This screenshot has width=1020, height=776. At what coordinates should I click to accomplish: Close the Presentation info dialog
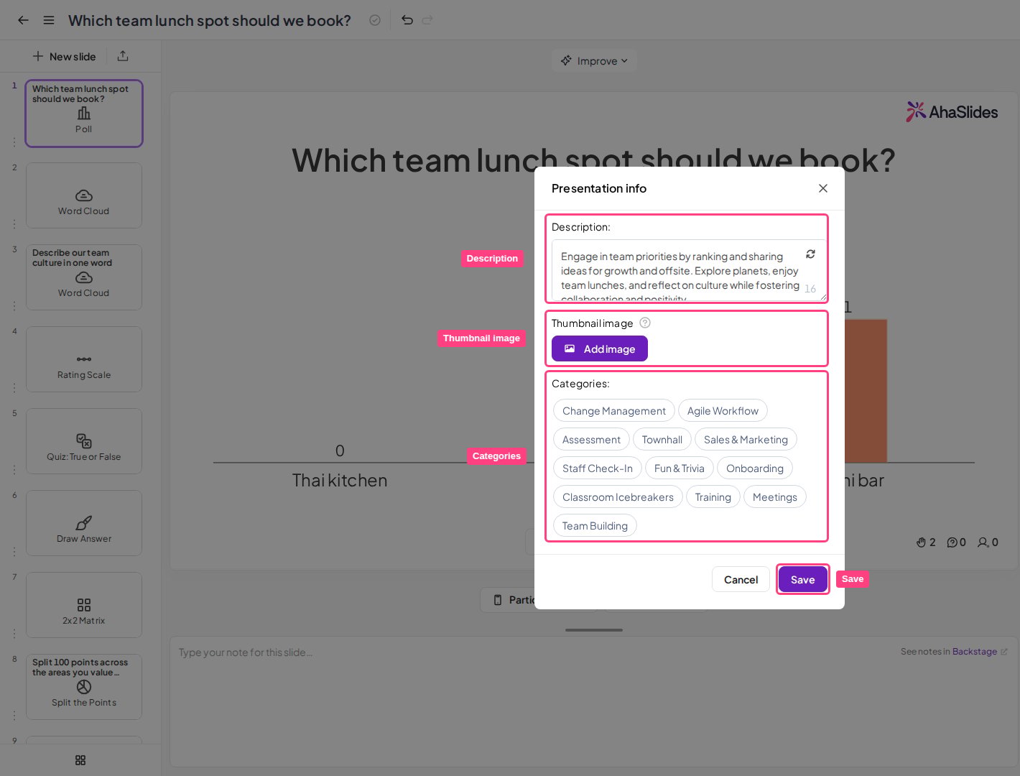point(823,188)
